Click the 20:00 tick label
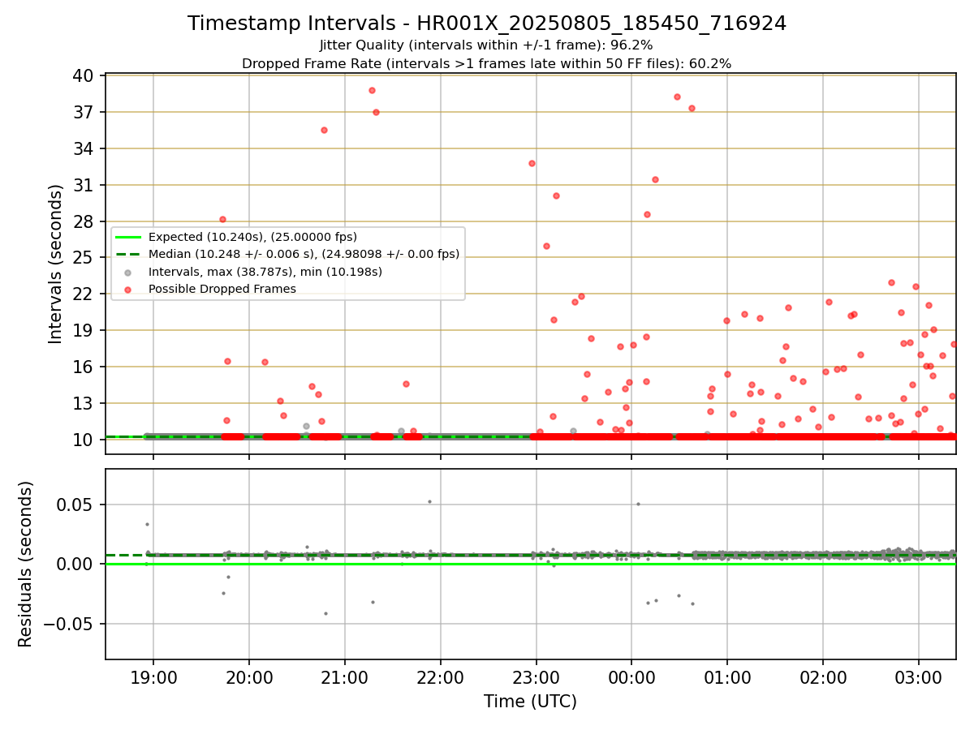The width and height of the screenshot is (974, 730). pos(249,677)
